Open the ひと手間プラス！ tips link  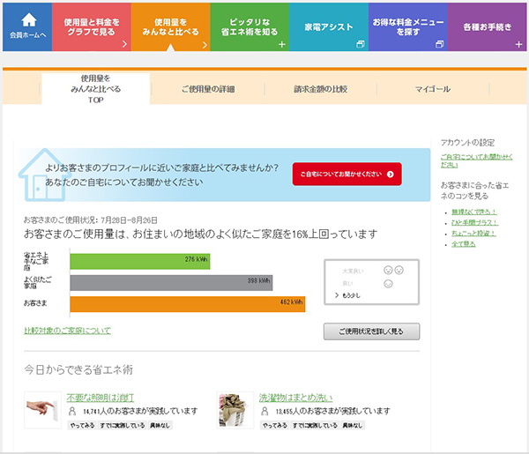pyautogui.click(x=474, y=223)
